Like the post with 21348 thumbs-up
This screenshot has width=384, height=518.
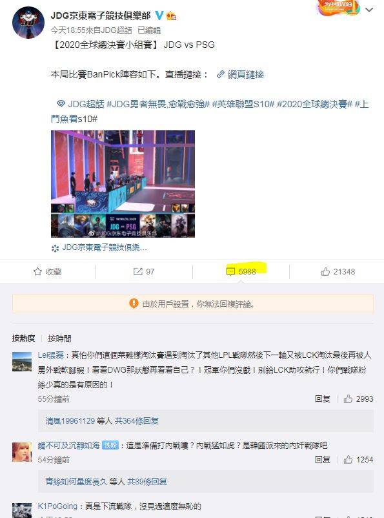click(x=325, y=271)
